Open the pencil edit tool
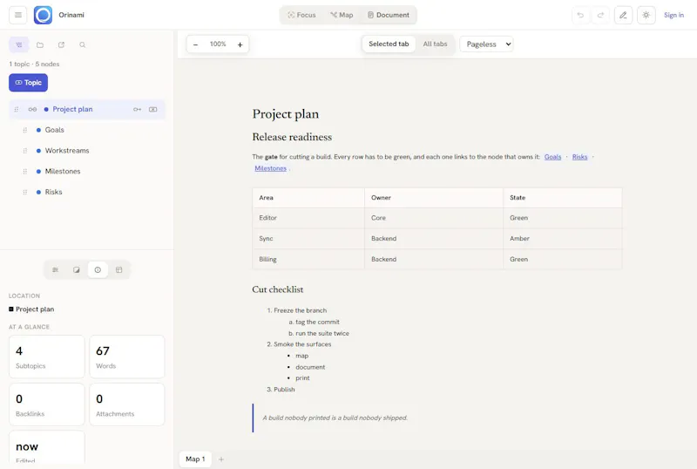The width and height of the screenshot is (697, 469). [623, 15]
